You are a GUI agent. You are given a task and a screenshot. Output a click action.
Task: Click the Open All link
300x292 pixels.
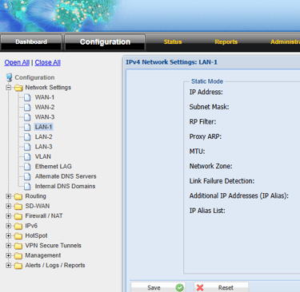(17, 62)
